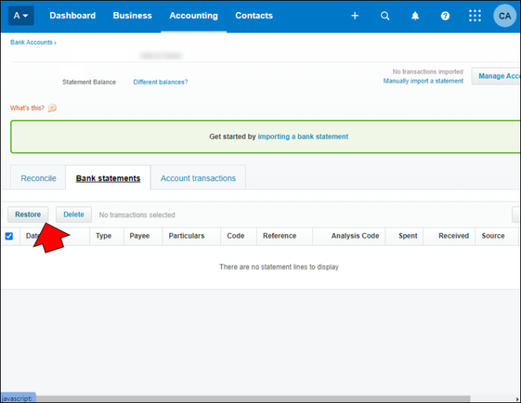521x403 pixels.
Task: Switch to the Reconcile tab
Action: pos(39,178)
